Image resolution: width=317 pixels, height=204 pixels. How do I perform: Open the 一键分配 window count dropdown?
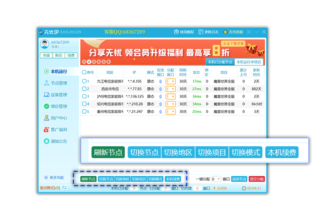[218, 179]
